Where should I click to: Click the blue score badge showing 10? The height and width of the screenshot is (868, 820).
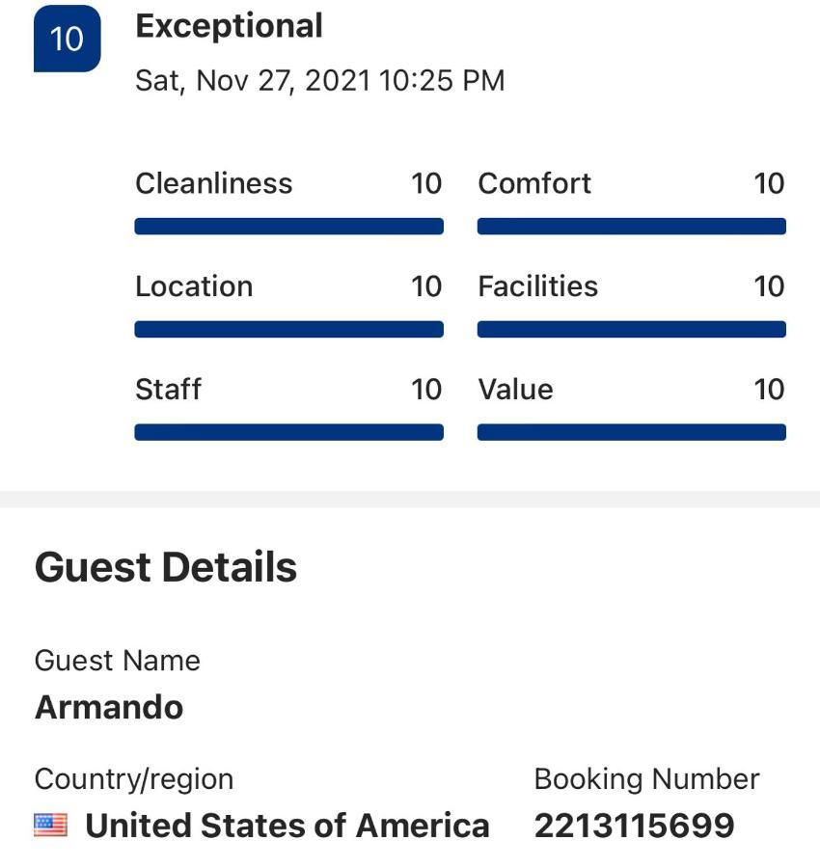67,39
